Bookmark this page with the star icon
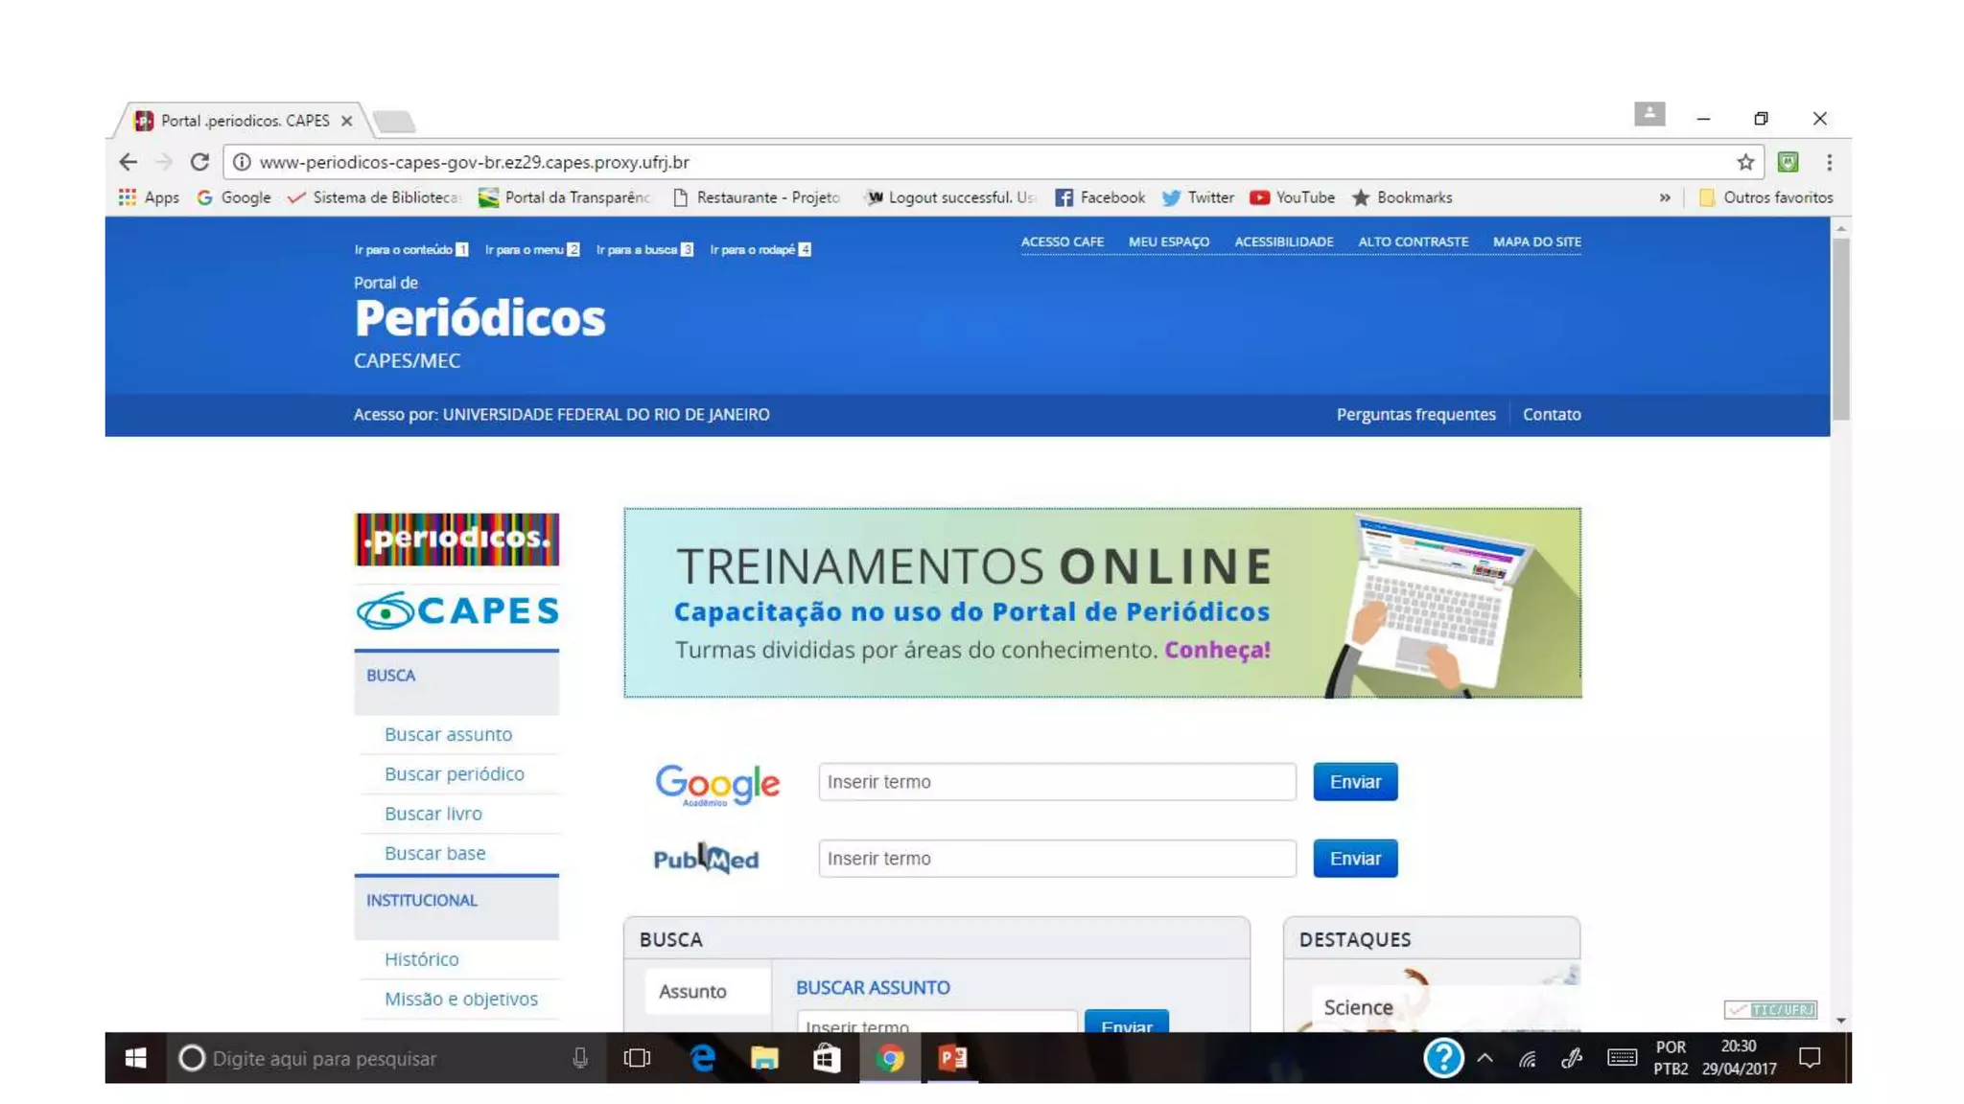The height and width of the screenshot is (1104, 1964). point(1744,162)
